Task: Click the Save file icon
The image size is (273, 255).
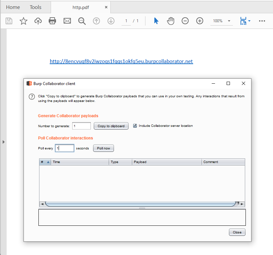Action: 9,21
